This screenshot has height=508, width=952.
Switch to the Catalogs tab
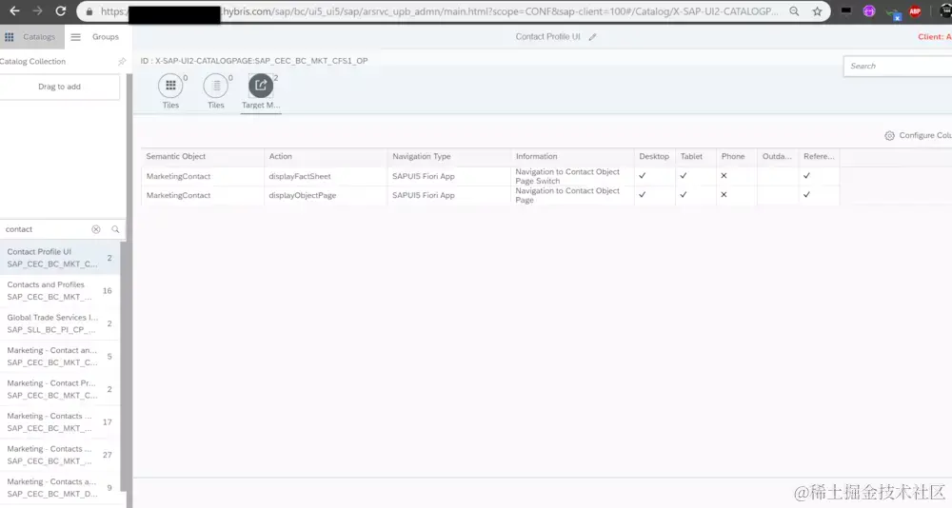pyautogui.click(x=32, y=37)
